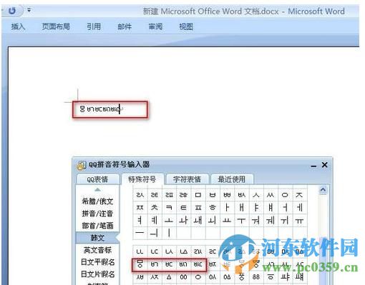The image size is (365, 285).
Task: Select the ㅛ vowel symbol
Action: tap(227, 221)
